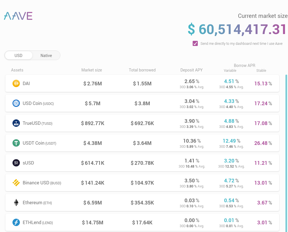Click the sUSD icon
Screen dimensions: 288x232
click(16, 163)
